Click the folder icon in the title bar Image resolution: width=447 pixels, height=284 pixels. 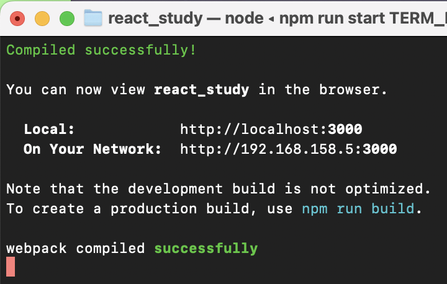point(93,18)
